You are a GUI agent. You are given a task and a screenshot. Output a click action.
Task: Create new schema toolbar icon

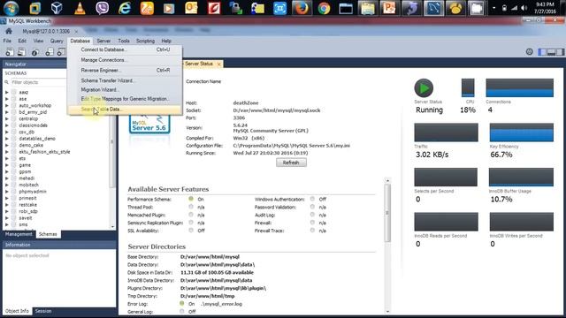tap(50, 53)
